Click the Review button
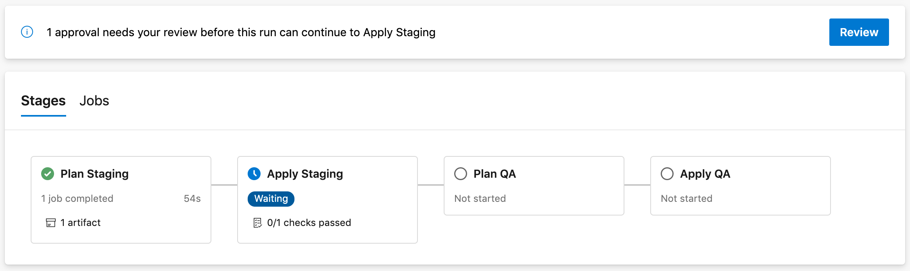This screenshot has width=910, height=271. [x=859, y=32]
